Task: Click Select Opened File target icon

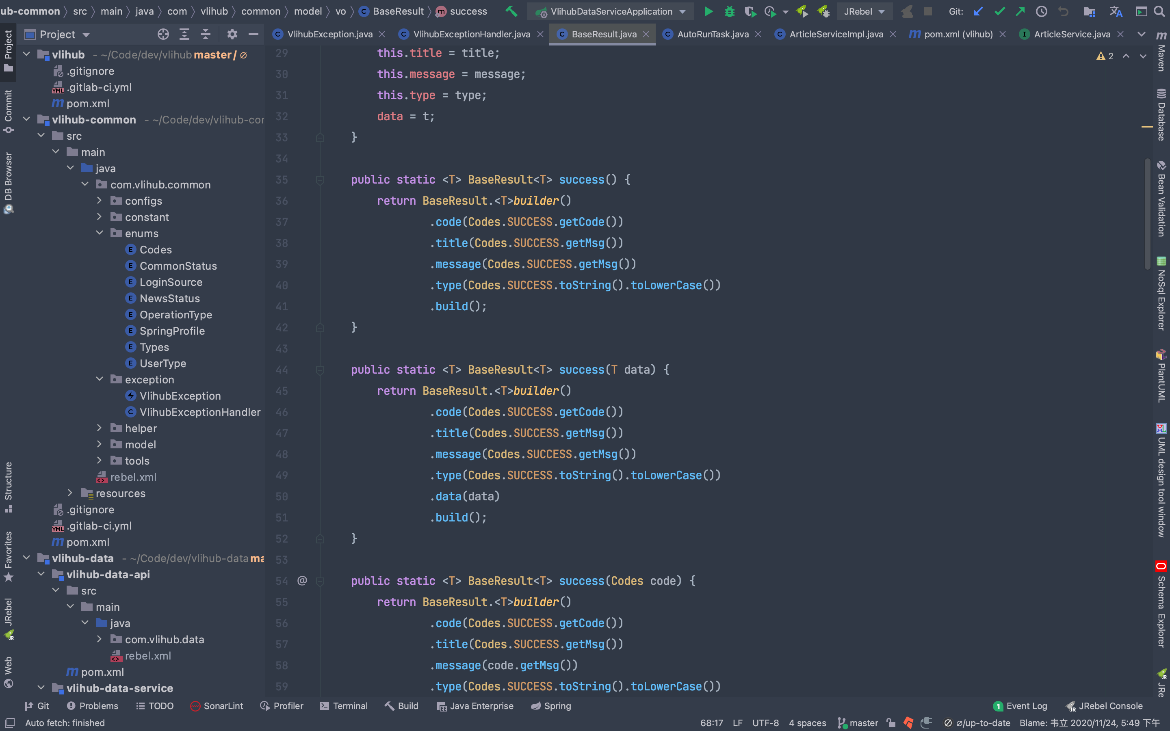Action: [163, 35]
